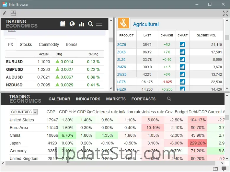Screen dimensions: 230x172
Task: Open the ZCZ6 product link
Action: click(x=121, y=45)
